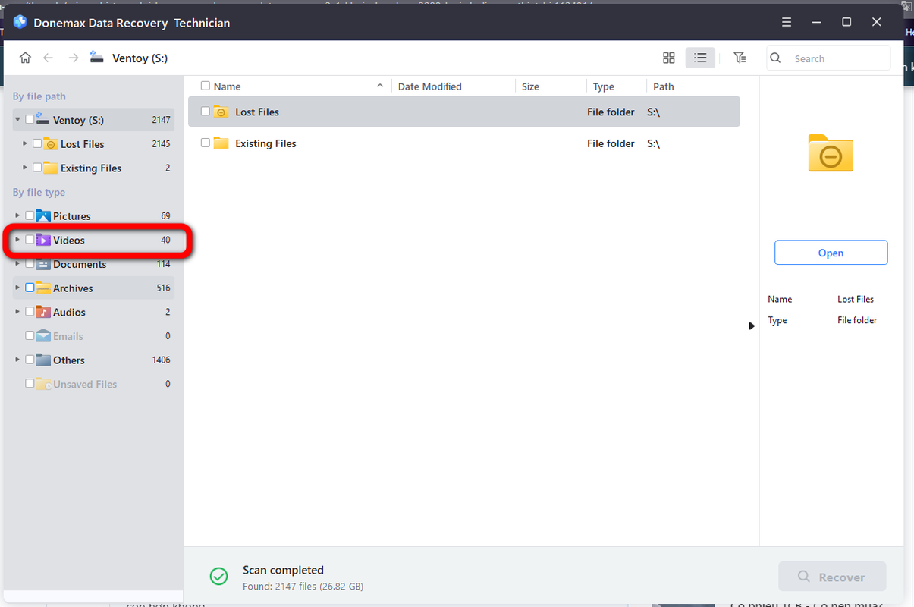Click the Archives category icon
The width and height of the screenshot is (914, 607).
coord(43,288)
